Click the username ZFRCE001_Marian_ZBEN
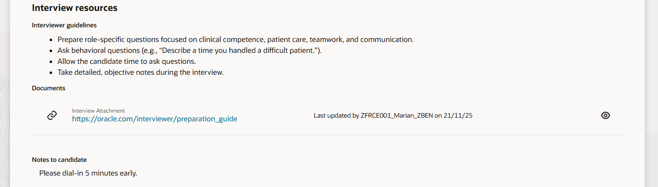The image size is (658, 187). [397, 115]
